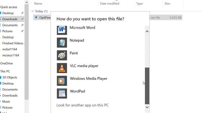202x113 pixels.
Task: Click the 5,635 KB size value
Action: 175,18
